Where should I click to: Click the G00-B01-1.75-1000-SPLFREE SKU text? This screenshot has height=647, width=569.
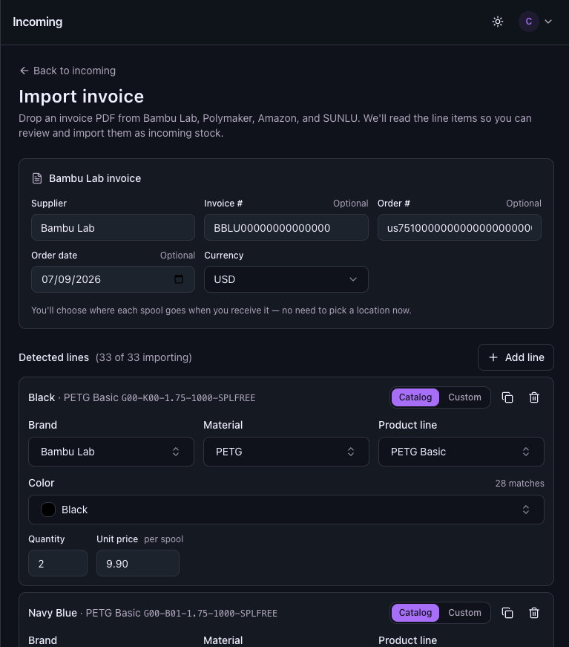tap(210, 613)
